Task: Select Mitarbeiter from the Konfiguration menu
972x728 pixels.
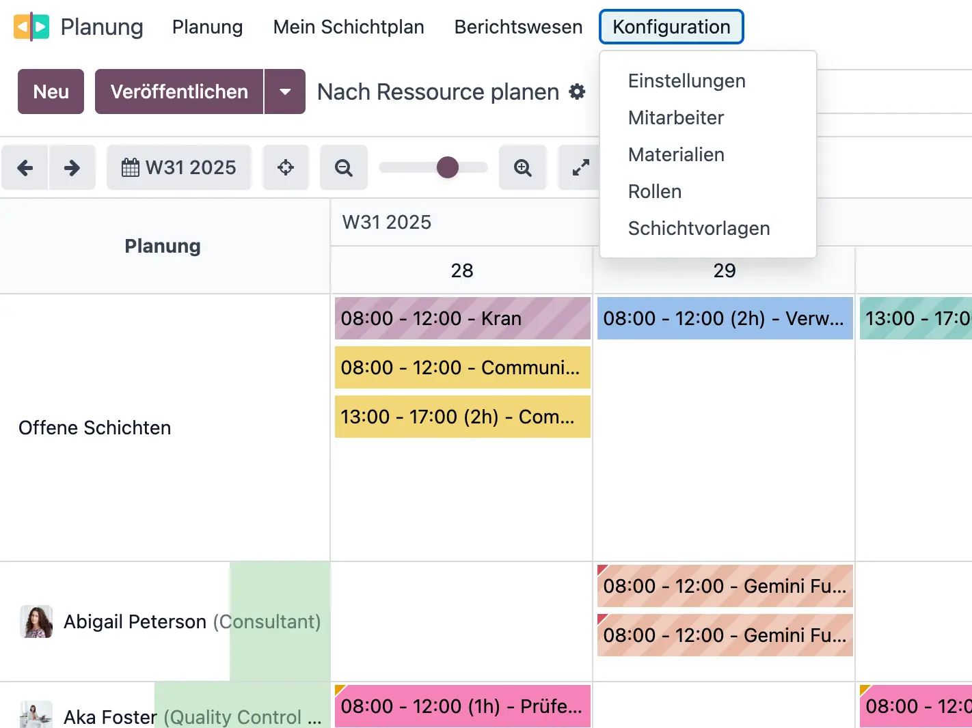Action: 676,117
